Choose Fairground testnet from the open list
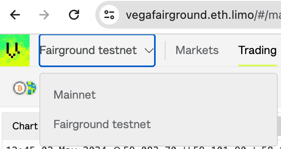The width and height of the screenshot is (281, 149). pyautogui.click(x=102, y=124)
